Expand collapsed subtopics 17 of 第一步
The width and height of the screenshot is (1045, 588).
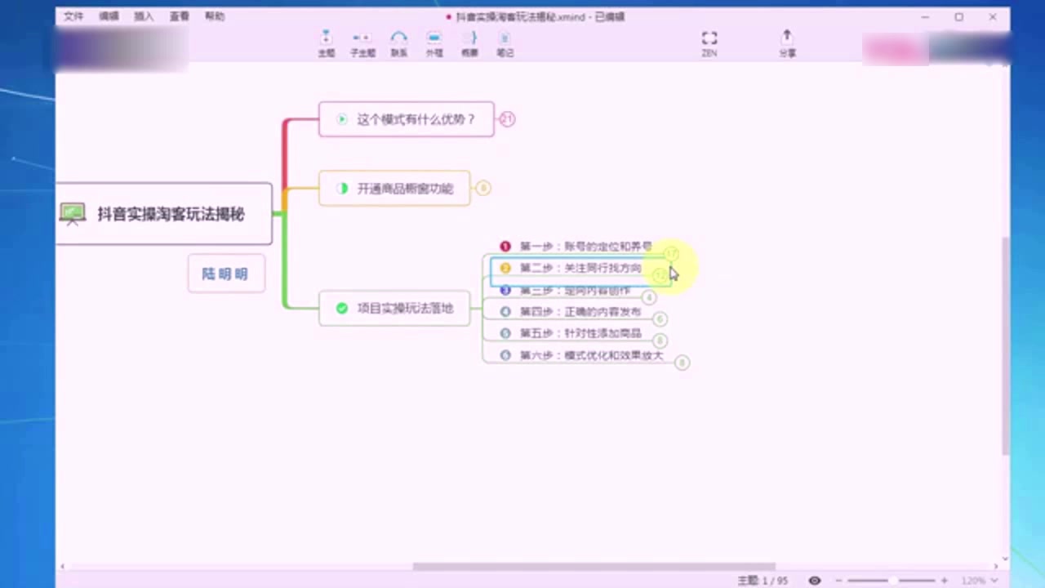(x=671, y=254)
